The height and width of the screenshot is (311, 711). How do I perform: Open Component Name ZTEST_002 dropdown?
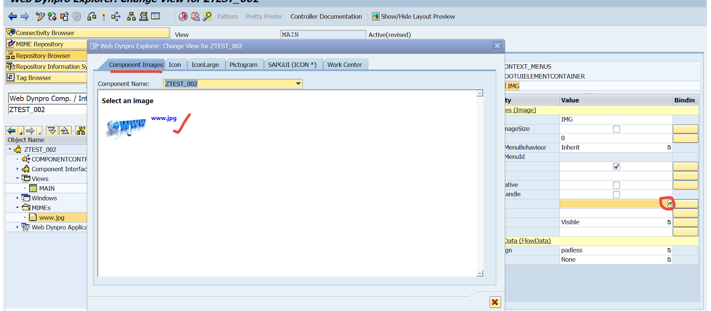point(298,83)
